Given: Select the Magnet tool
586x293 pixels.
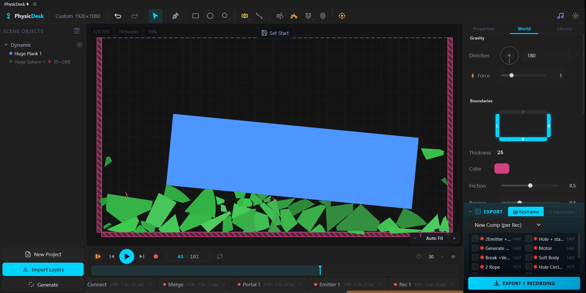Looking at the screenshot, I should coord(308,16).
